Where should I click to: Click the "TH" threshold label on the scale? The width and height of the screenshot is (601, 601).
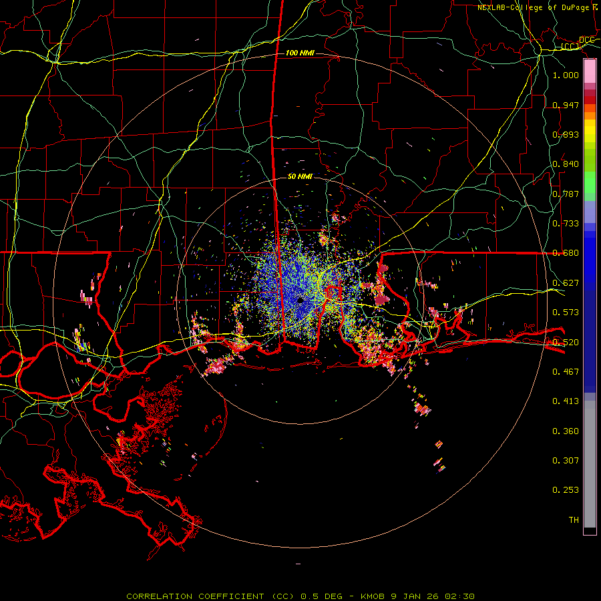(x=574, y=520)
